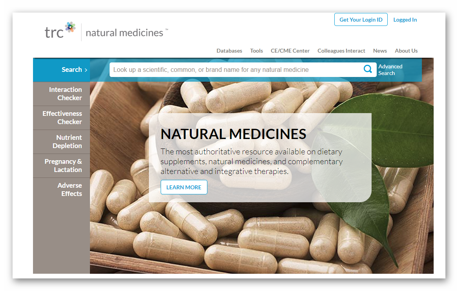Select Effectiveness Checker in sidebar

[x=62, y=118]
